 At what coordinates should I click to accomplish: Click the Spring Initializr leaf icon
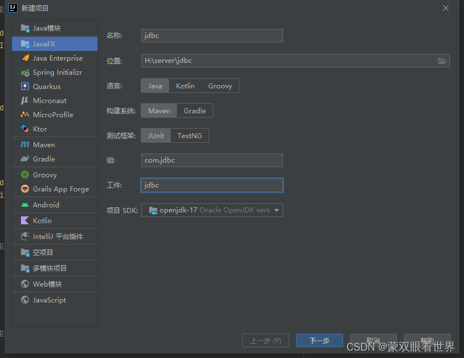click(x=25, y=73)
